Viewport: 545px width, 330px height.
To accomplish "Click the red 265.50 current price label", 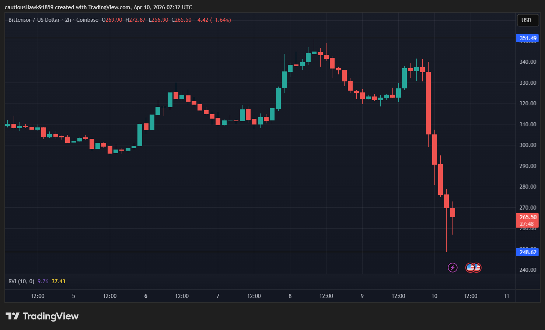I will tap(528, 217).
